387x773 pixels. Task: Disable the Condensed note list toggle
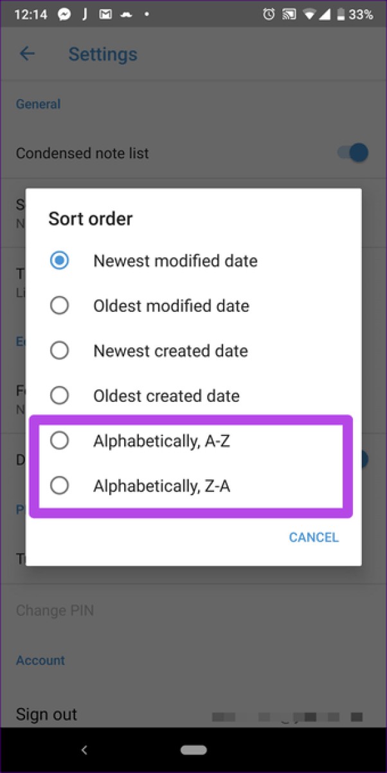click(350, 153)
